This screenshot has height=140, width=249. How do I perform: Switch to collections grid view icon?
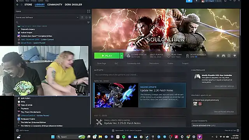88,11
